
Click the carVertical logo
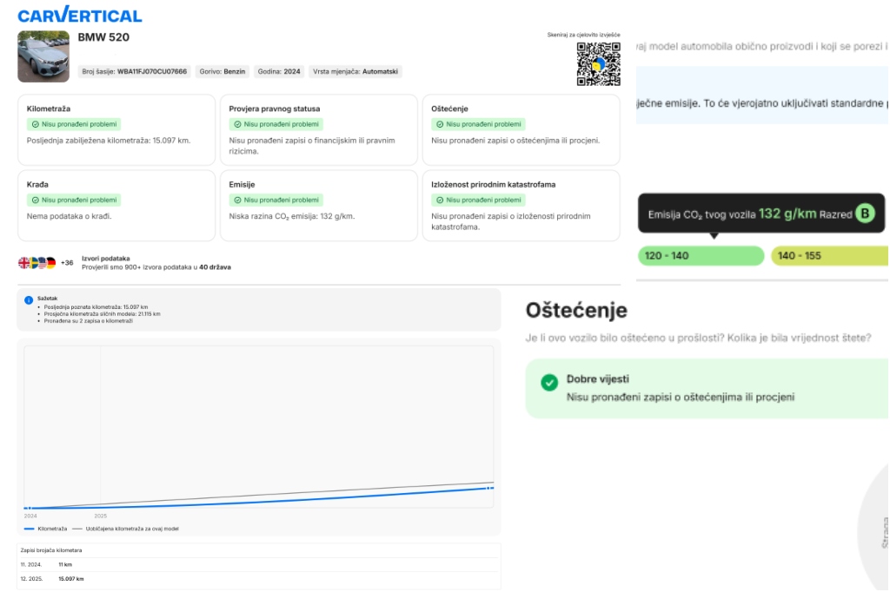point(79,15)
